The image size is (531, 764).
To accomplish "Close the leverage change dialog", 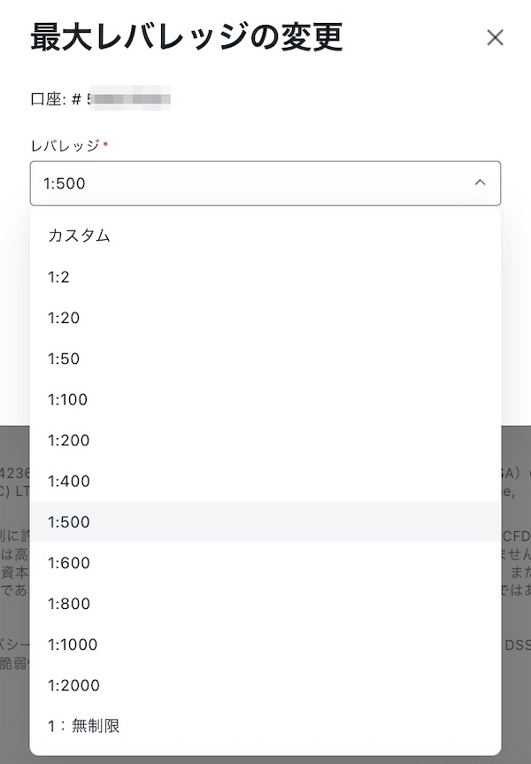I will coord(495,37).
